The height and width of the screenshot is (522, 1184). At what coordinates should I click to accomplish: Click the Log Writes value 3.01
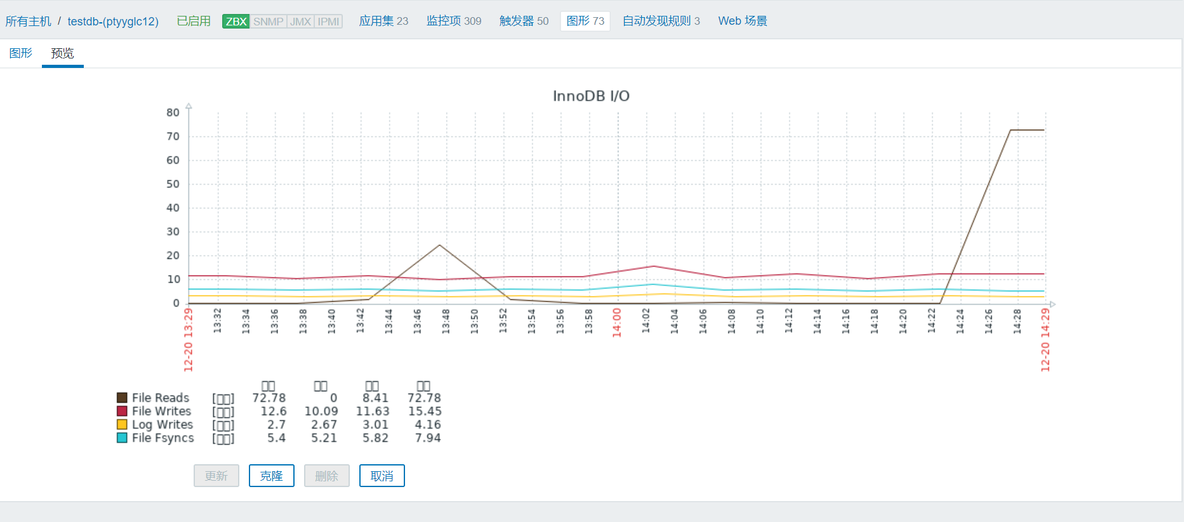(375, 424)
